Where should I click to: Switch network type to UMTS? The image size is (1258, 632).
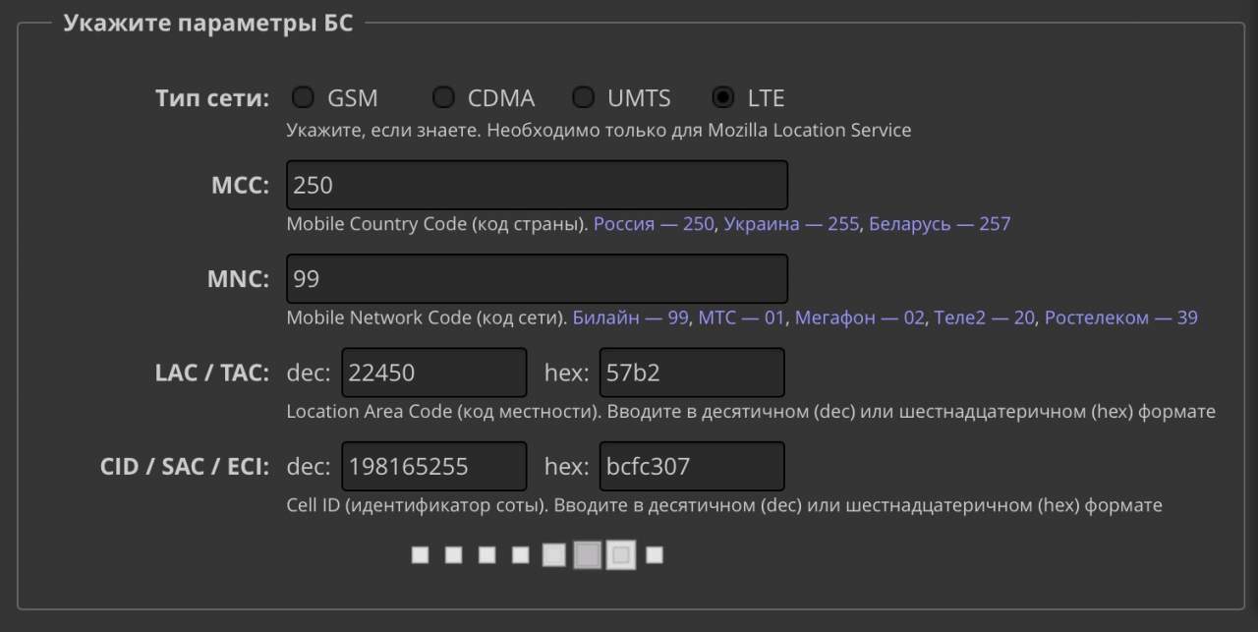point(584,98)
